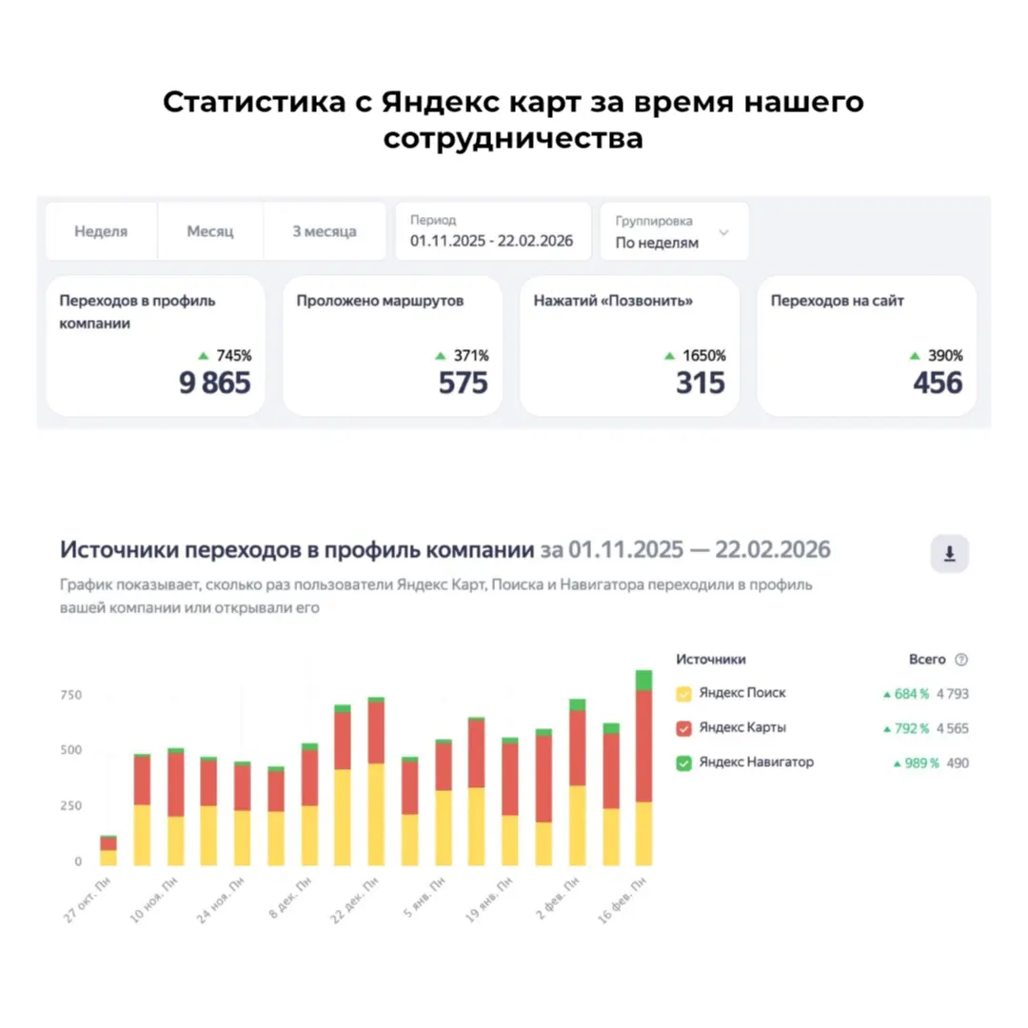Click the 490 total for Яндекс Навигатор
Screen dimensions: 1028x1028
958,763
